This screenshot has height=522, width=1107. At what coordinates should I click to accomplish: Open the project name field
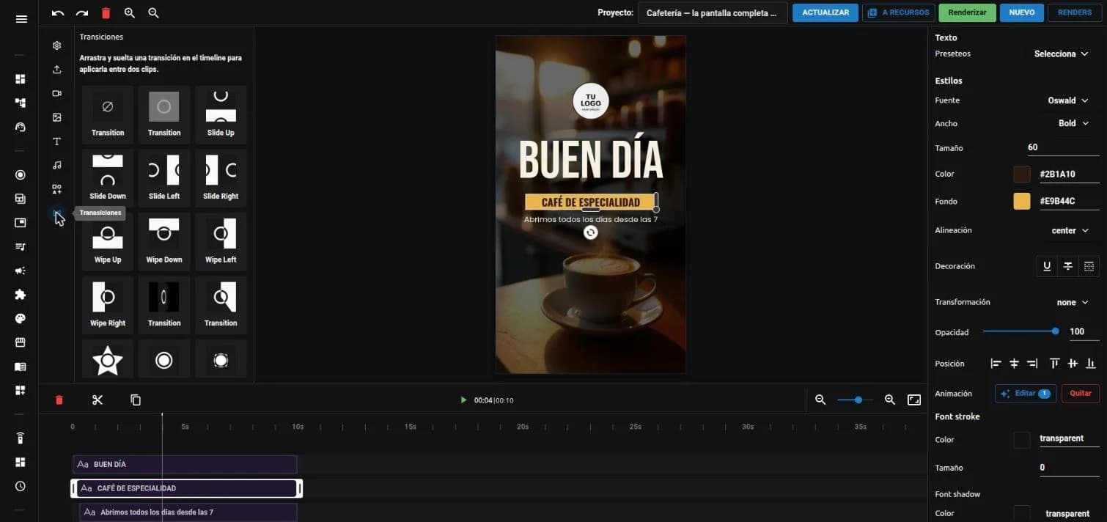coord(713,13)
